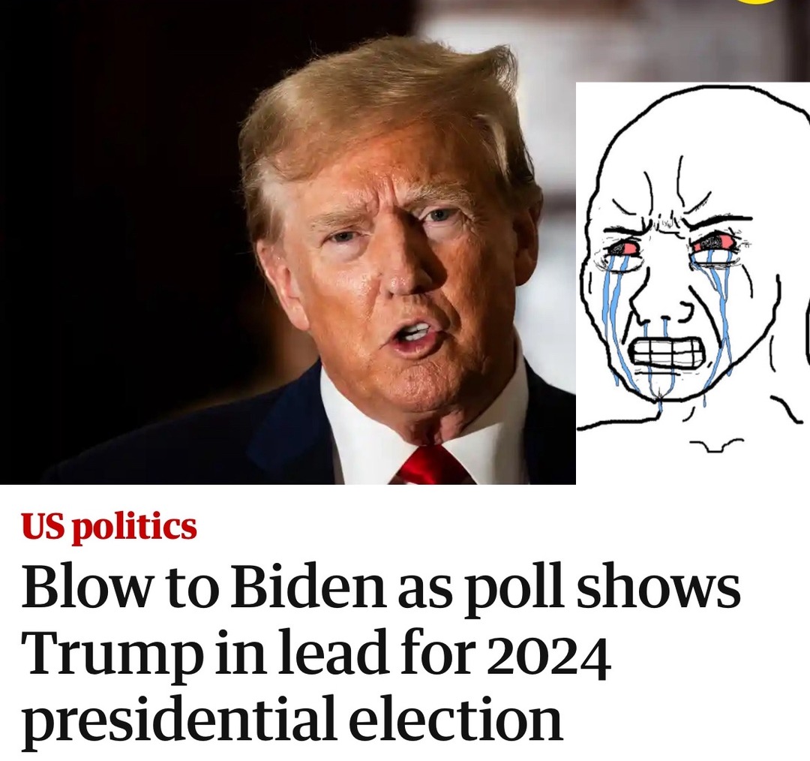Viewport: 810px width, 761px height.
Task: Open the news photo of suited man
Action: 288,242
